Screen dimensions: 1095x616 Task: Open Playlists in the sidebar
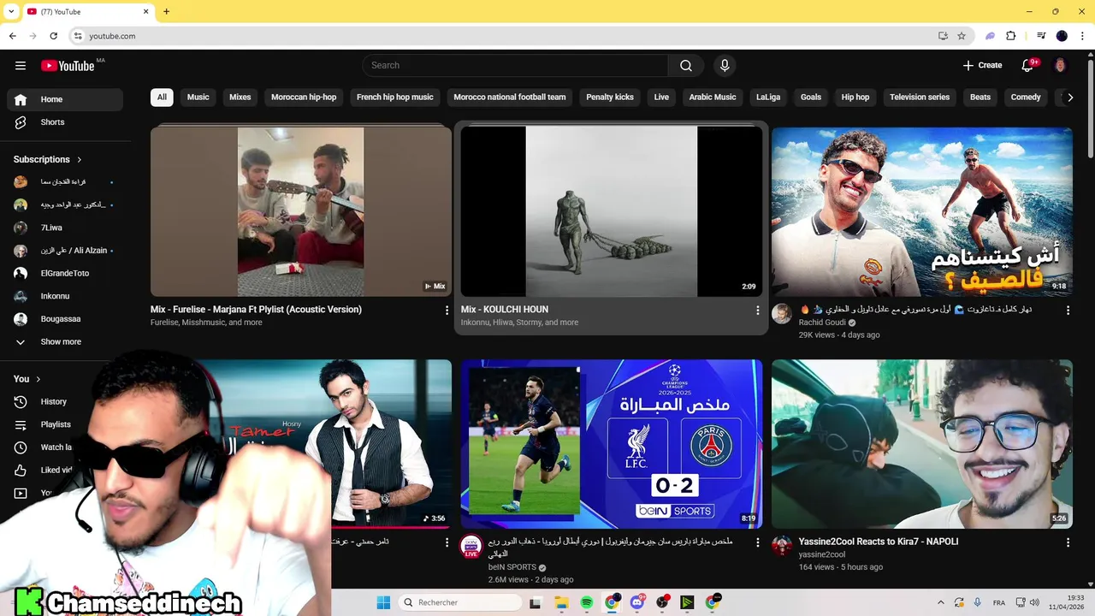click(65, 424)
